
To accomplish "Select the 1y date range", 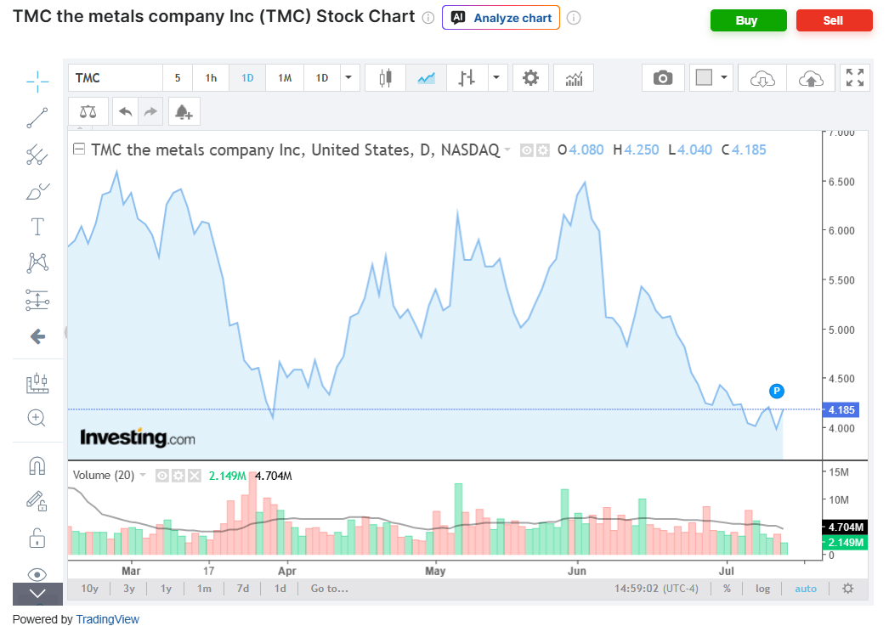I will [166, 589].
